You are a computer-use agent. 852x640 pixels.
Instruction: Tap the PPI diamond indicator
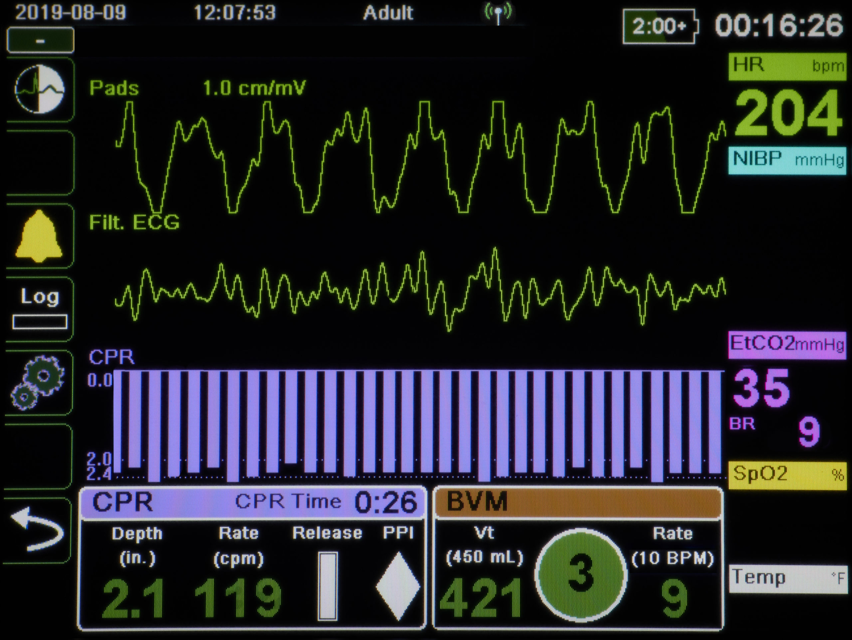398,586
